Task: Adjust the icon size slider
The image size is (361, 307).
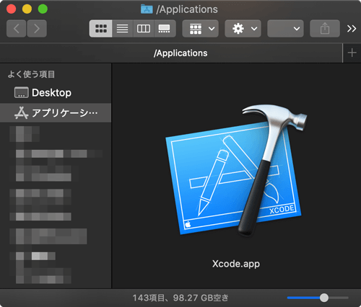Action: [x=324, y=298]
